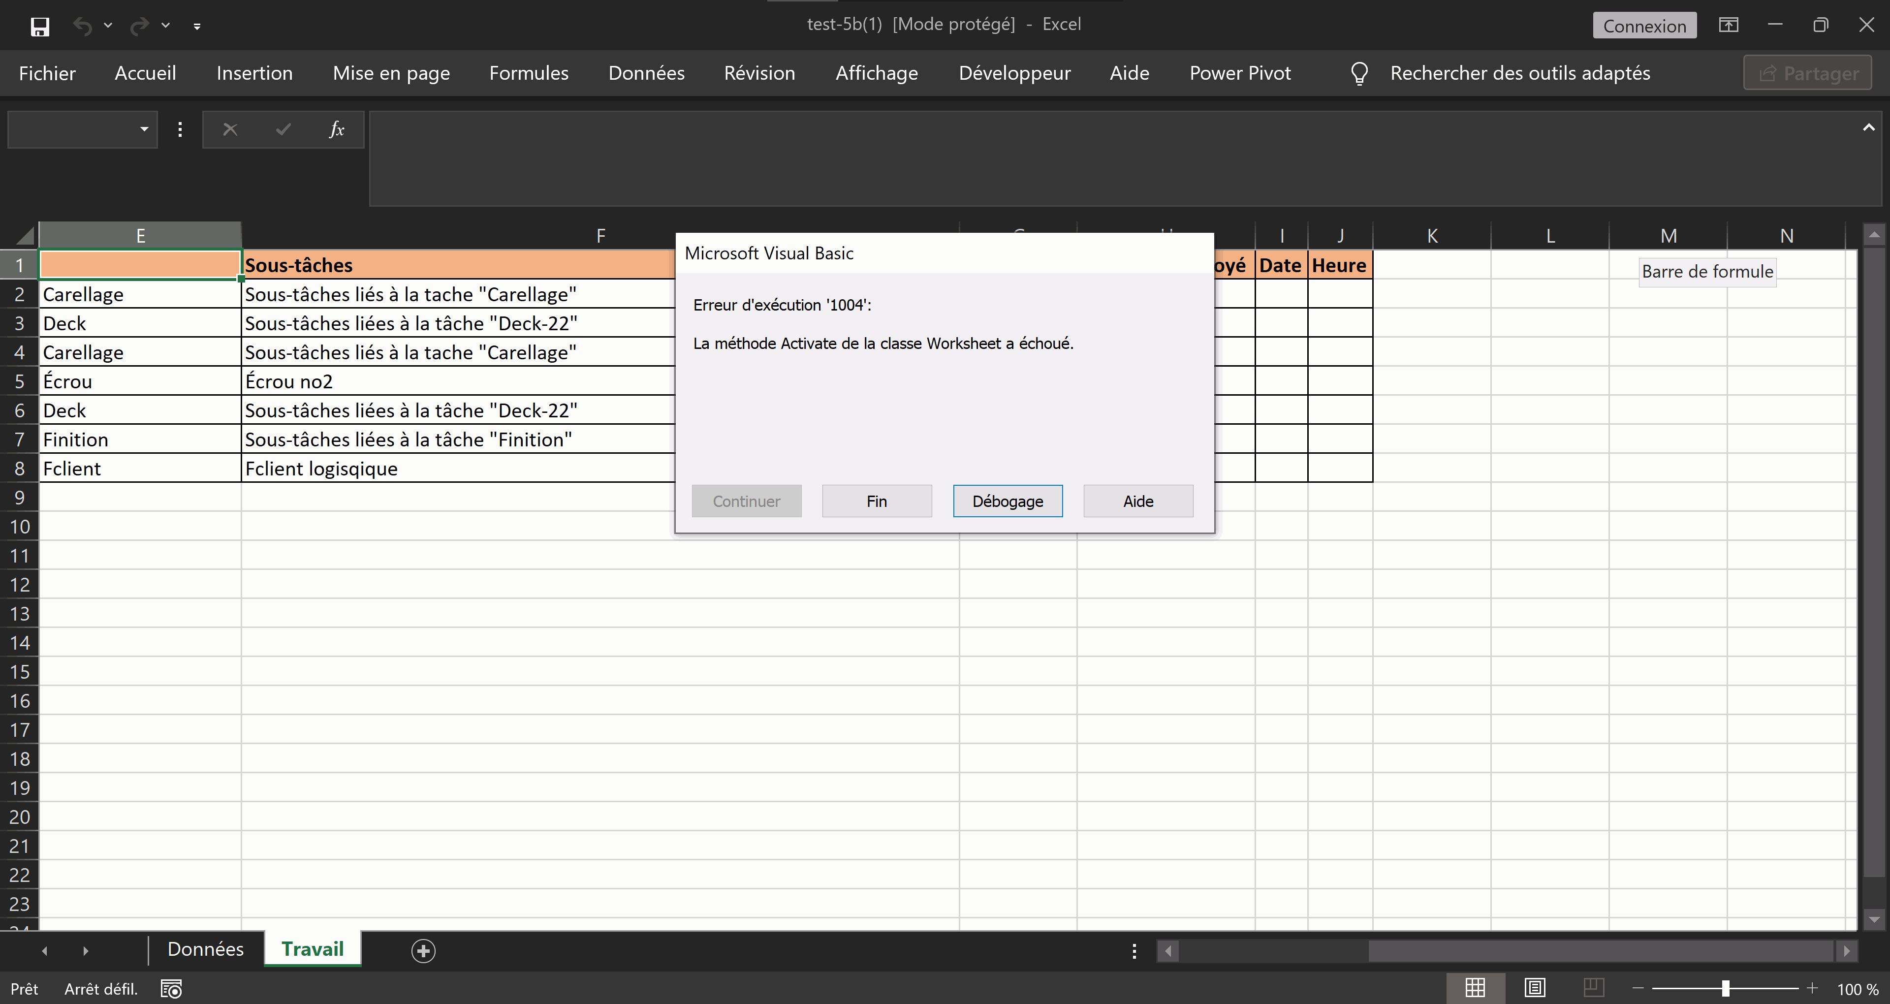Switch to Page Layout view icon
1890x1004 pixels.
(1534, 988)
